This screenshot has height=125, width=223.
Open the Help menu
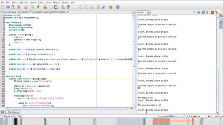click(x=73, y=2)
